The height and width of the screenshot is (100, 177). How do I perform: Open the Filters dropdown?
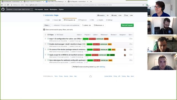[47, 25]
